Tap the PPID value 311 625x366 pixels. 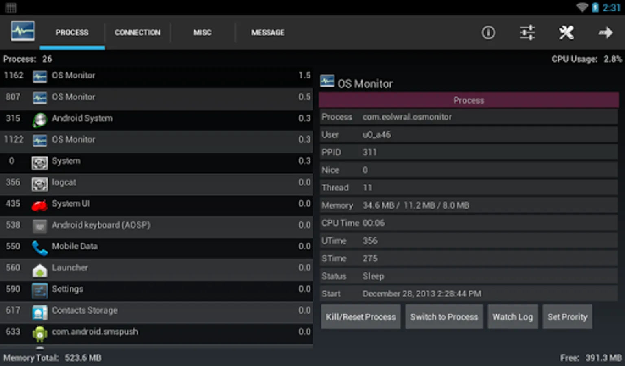(x=369, y=152)
